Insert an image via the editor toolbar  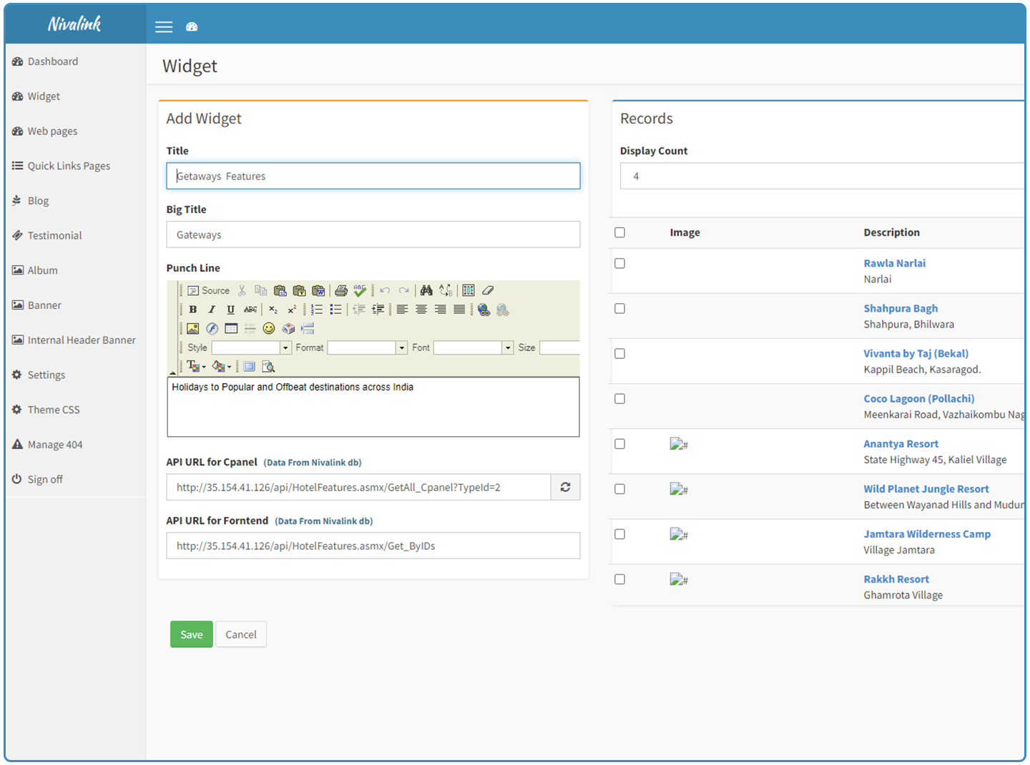tap(193, 328)
